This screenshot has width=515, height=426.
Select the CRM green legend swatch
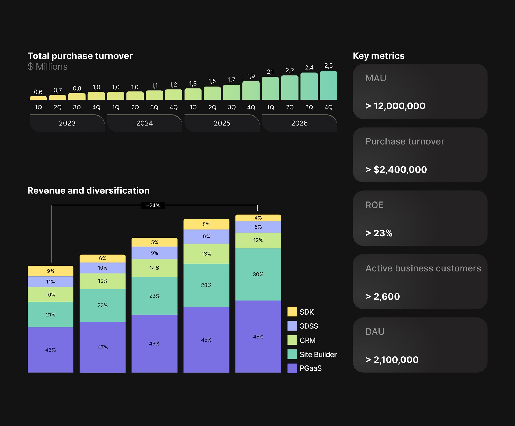(292, 340)
